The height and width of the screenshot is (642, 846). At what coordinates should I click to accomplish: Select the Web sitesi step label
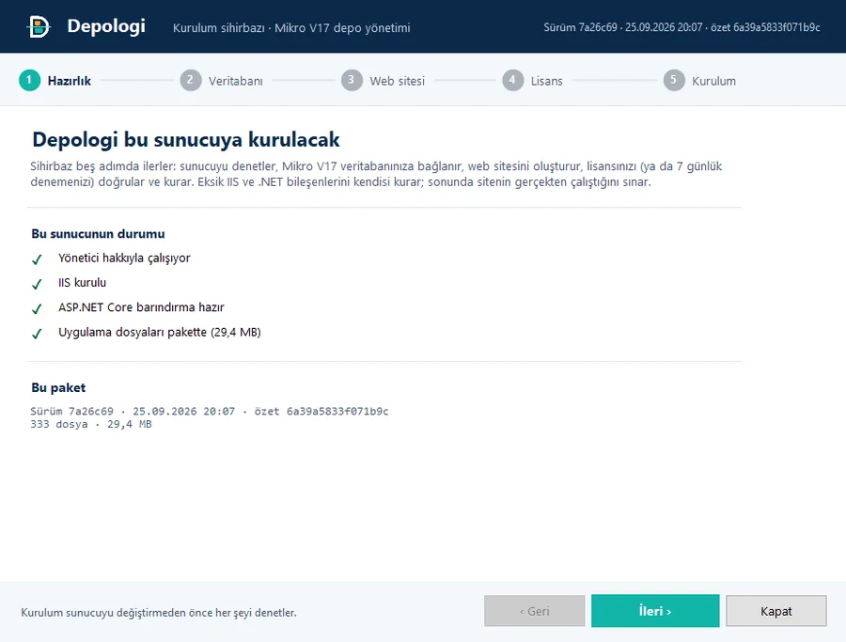point(397,81)
